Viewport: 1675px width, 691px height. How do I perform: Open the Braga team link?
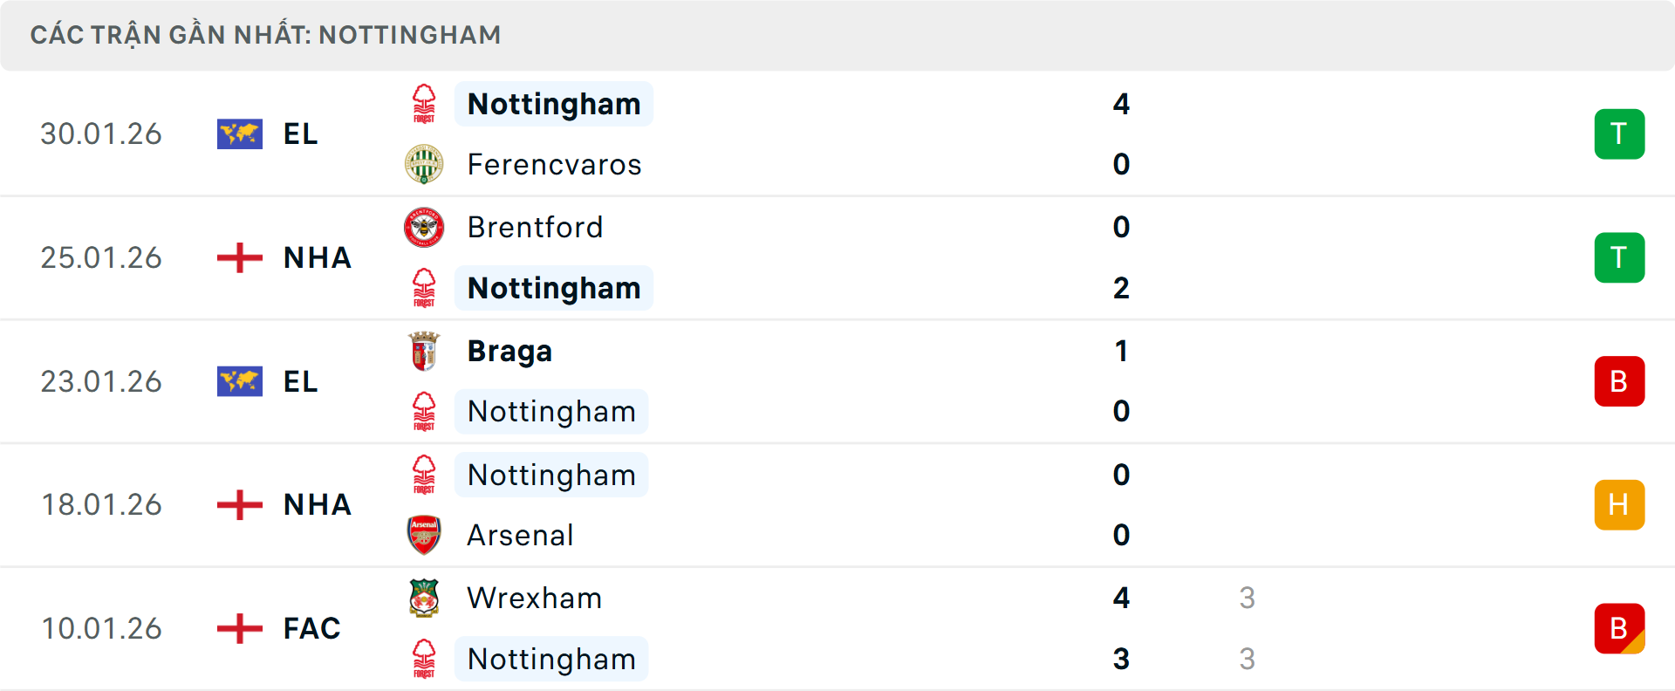pyautogui.click(x=509, y=352)
